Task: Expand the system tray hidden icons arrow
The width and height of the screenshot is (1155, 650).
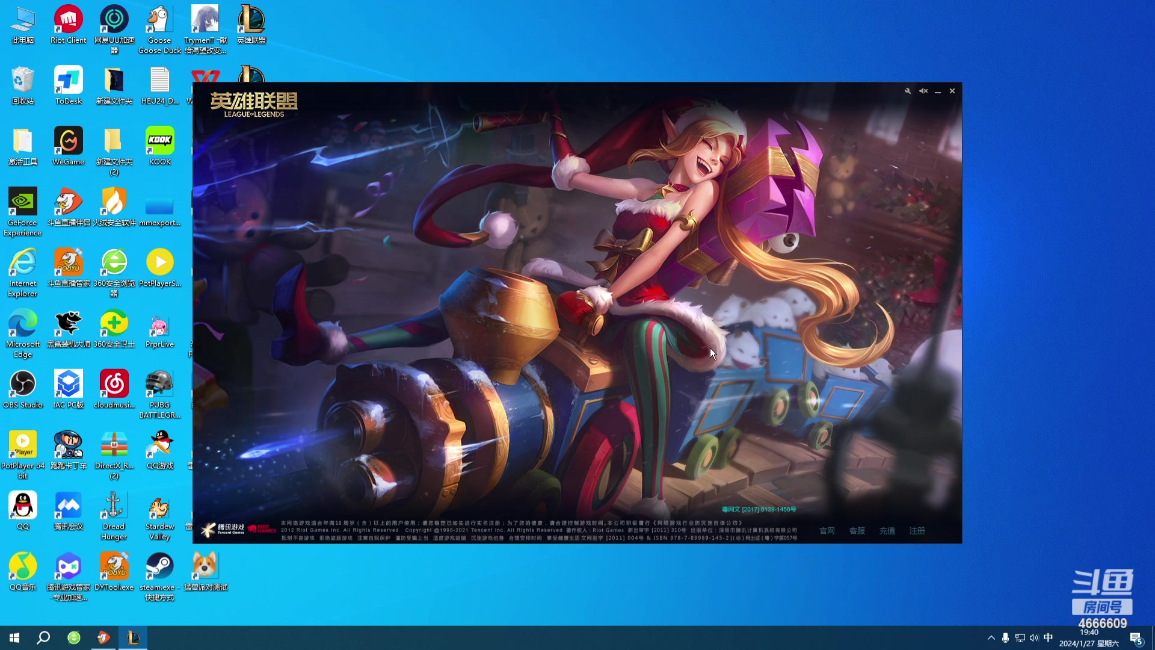Action: (991, 637)
